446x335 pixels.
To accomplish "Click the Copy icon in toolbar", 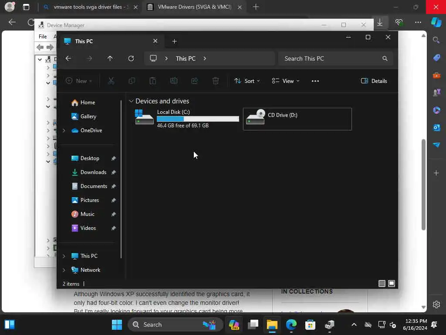I will 132,81.
